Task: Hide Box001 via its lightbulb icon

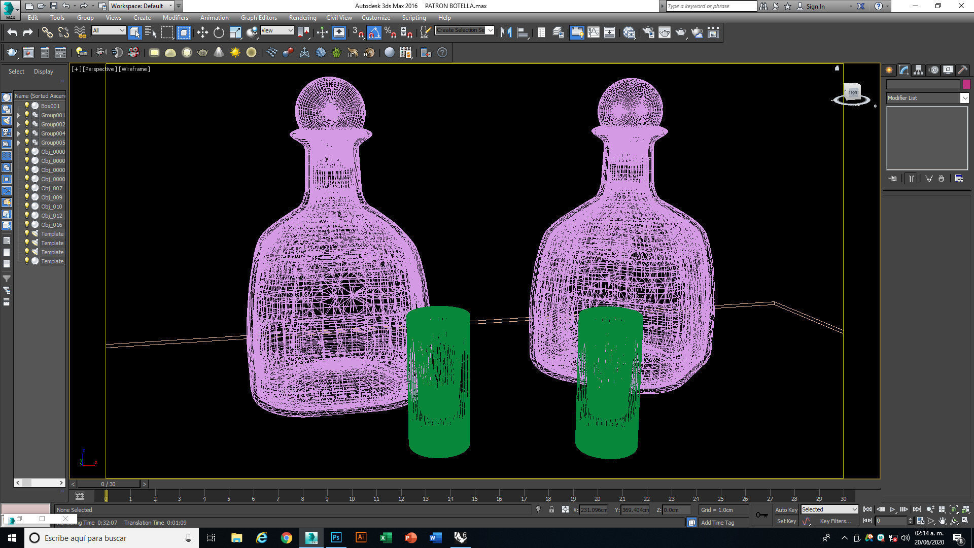Action: click(27, 106)
